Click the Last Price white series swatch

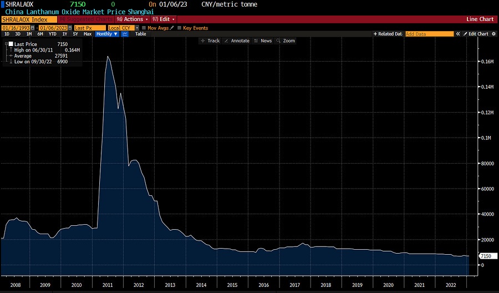pyautogui.click(x=11, y=44)
